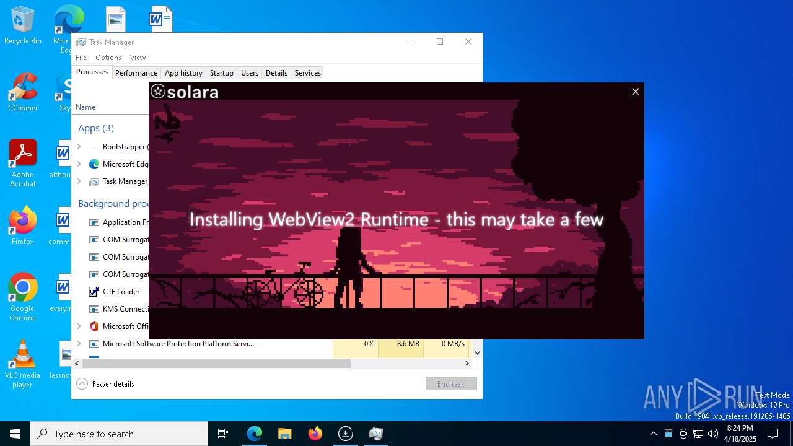This screenshot has height=446, width=793.
Task: Open VLC media player desktop shortcut
Action: pyautogui.click(x=23, y=364)
